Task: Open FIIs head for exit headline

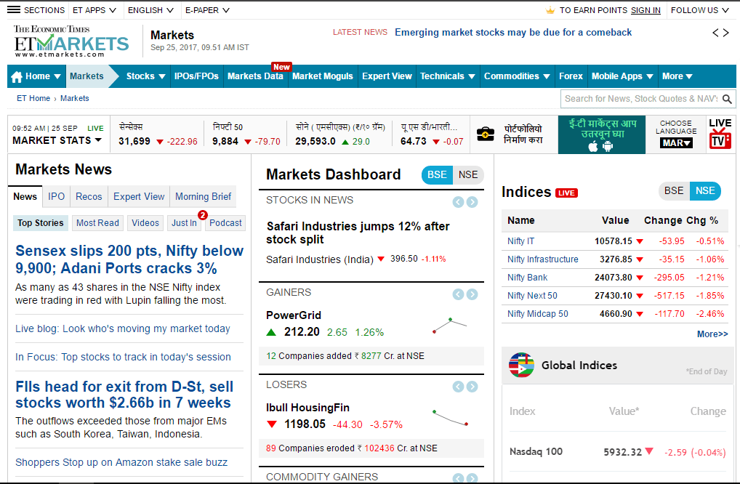Action: pyautogui.click(x=124, y=395)
